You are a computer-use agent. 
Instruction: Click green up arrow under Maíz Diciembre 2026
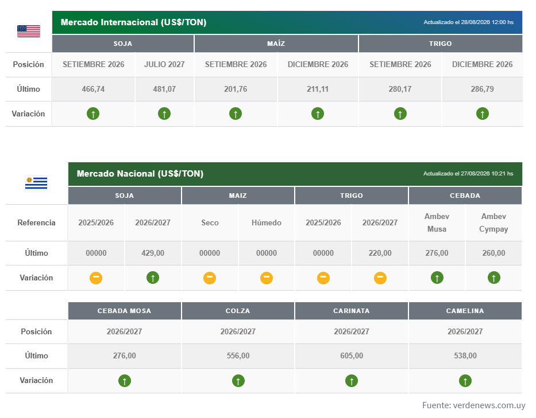pyautogui.click(x=318, y=114)
